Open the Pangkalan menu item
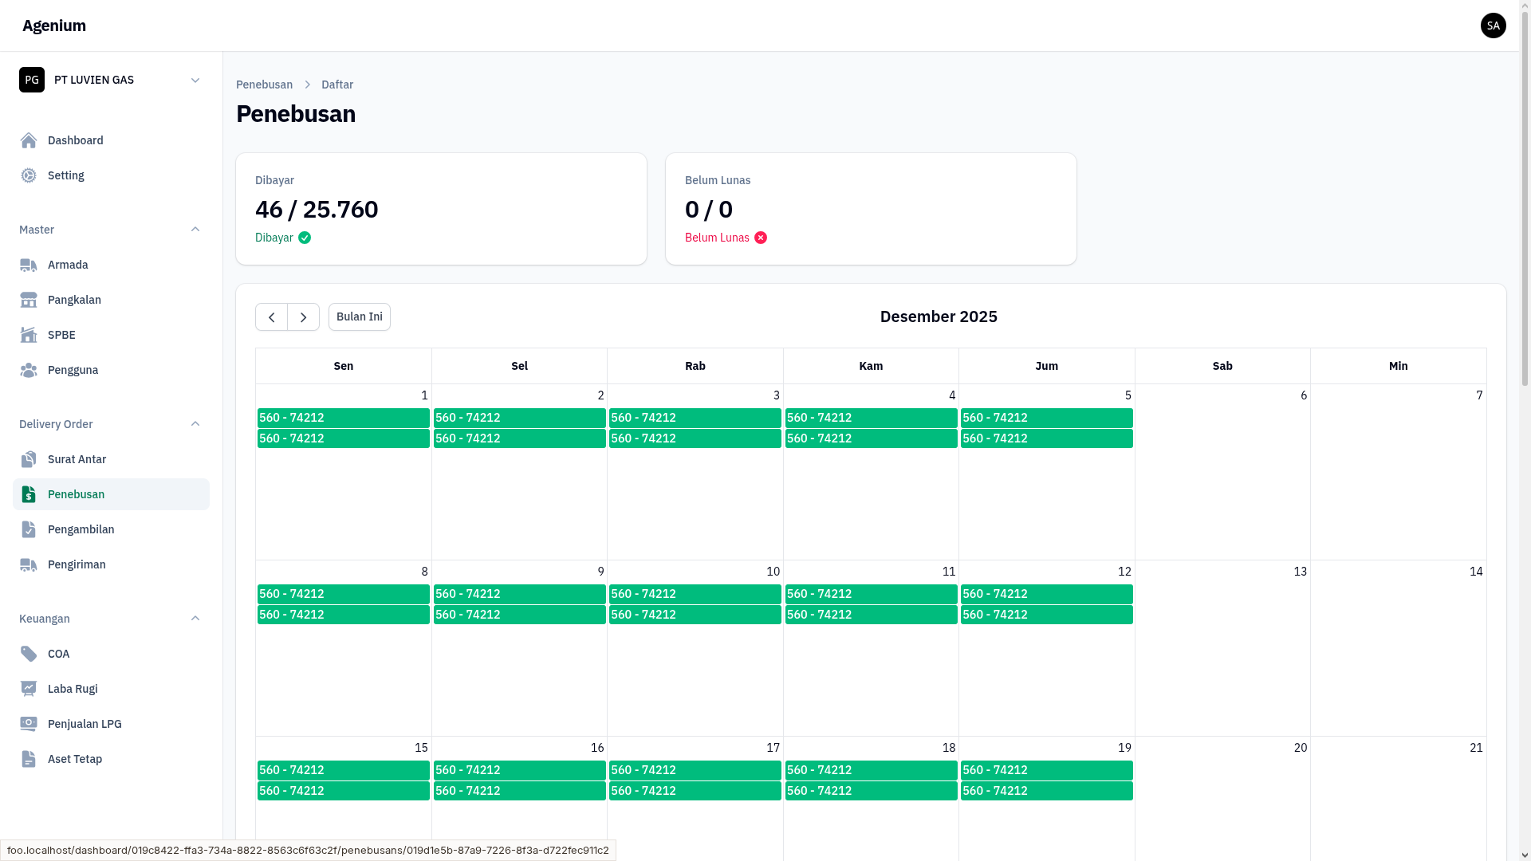1531x861 pixels. [x=111, y=300]
